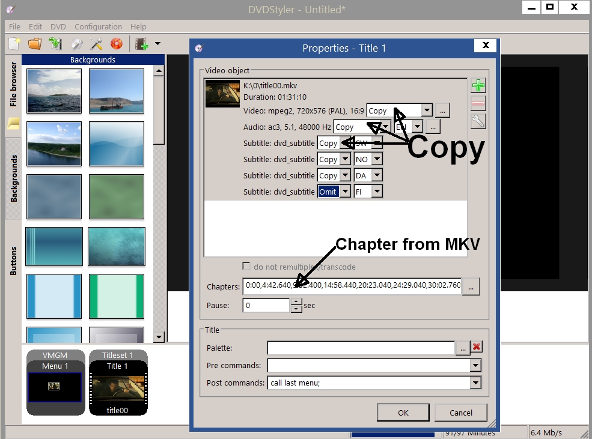The width and height of the screenshot is (592, 439).
Task: Click the green plus add video icon
Action: point(478,85)
